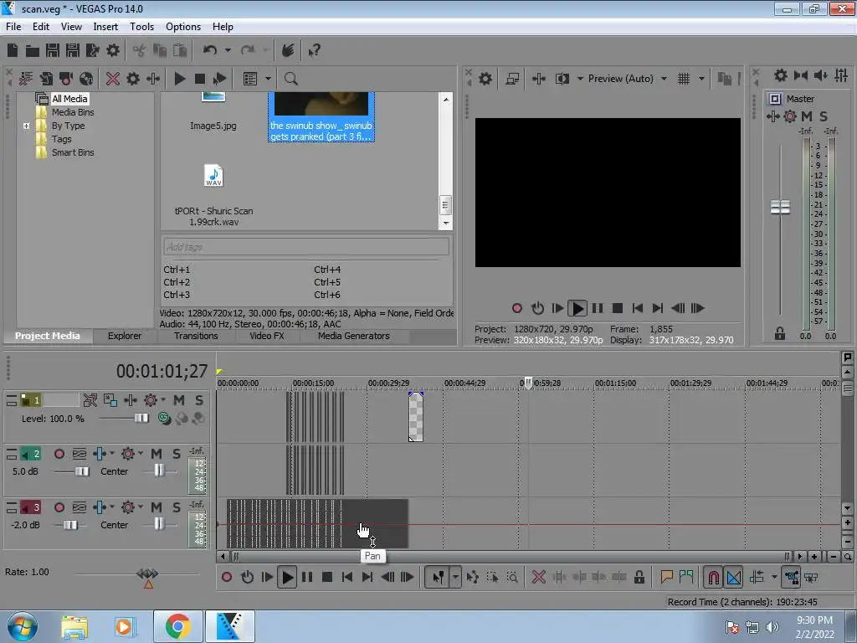
Task: Toggle automatic crossfades button
Action: [x=734, y=577]
